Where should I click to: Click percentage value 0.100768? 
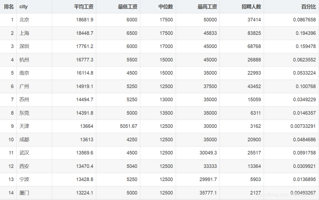pyautogui.click(x=306, y=86)
